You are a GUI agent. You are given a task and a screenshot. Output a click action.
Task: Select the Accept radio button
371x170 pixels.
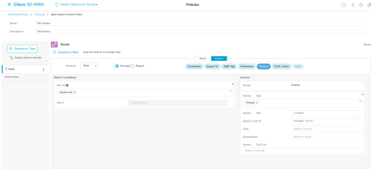point(117,66)
